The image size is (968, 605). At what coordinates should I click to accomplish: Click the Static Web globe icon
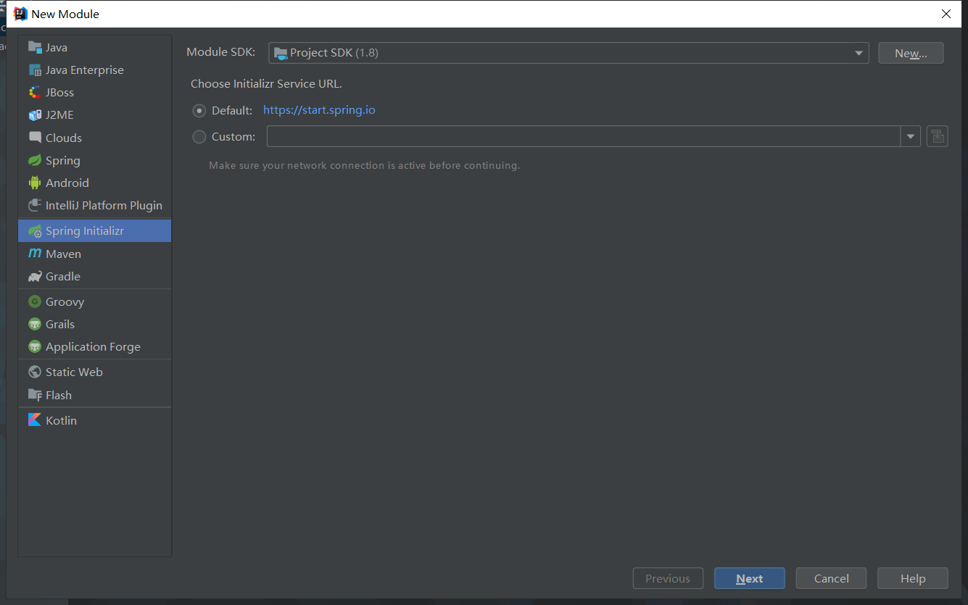35,372
